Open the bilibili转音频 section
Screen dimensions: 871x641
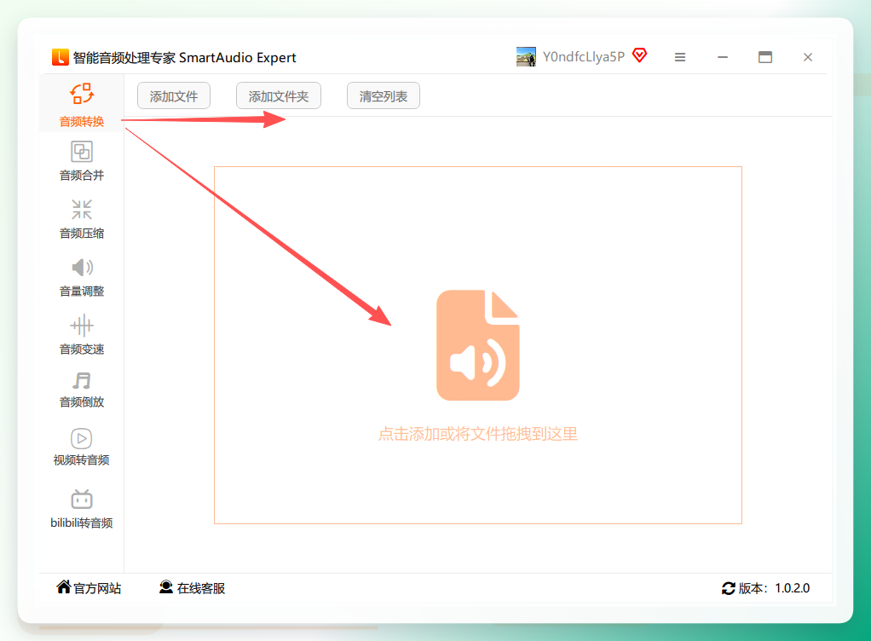[x=82, y=509]
